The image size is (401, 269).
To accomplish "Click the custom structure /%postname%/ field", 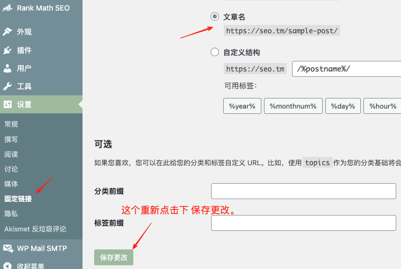I will (x=346, y=69).
